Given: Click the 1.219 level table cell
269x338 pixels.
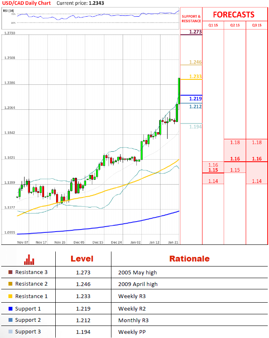Looking at the screenshot, I should click(83, 309).
